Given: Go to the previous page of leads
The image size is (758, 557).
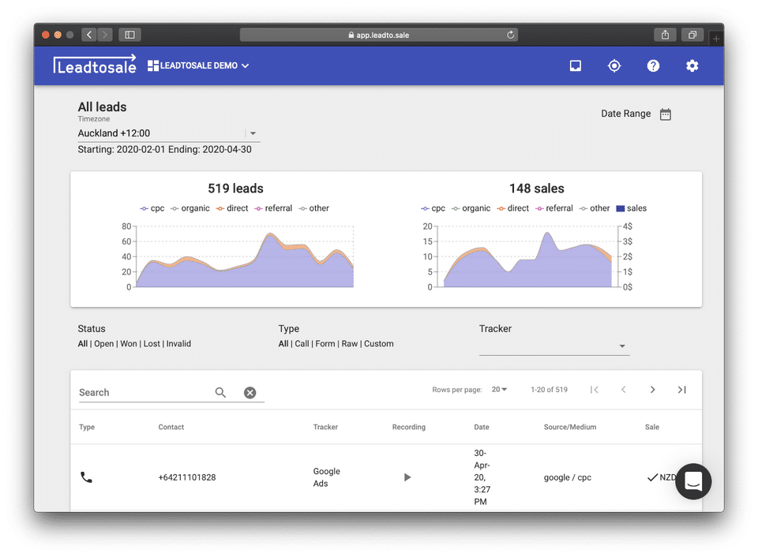Looking at the screenshot, I should pos(624,390).
